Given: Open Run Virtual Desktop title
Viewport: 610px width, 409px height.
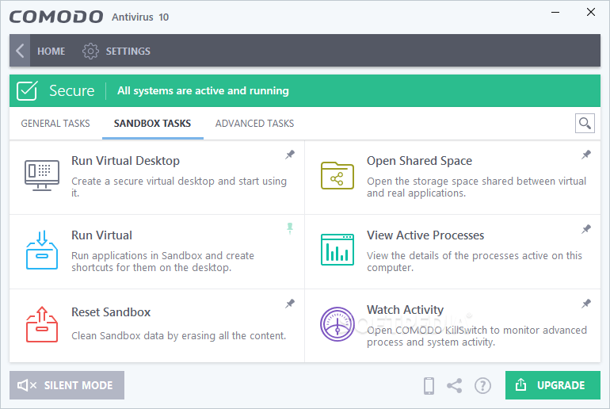Looking at the screenshot, I should click(x=125, y=161).
